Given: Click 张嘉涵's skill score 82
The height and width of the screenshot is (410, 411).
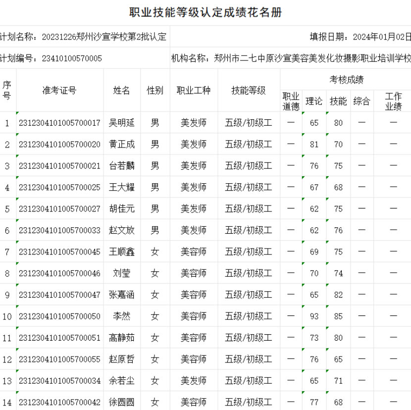Looking at the screenshot, I should 338,295.
